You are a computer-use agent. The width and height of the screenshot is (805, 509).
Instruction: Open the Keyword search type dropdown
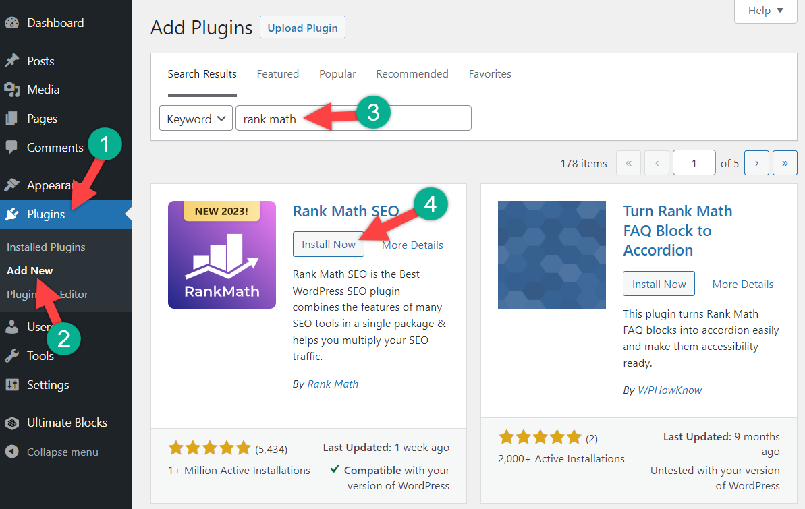point(196,119)
